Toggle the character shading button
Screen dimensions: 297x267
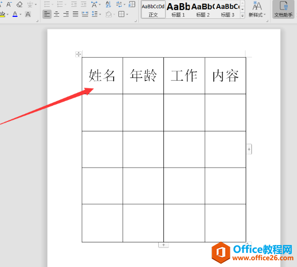28,14
